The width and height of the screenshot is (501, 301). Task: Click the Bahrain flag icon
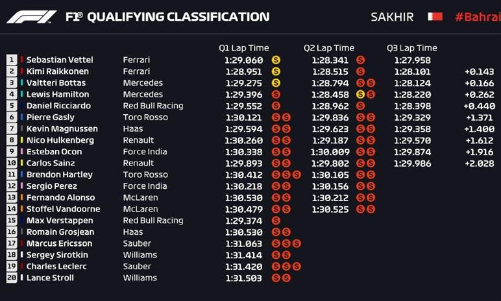[435, 17]
